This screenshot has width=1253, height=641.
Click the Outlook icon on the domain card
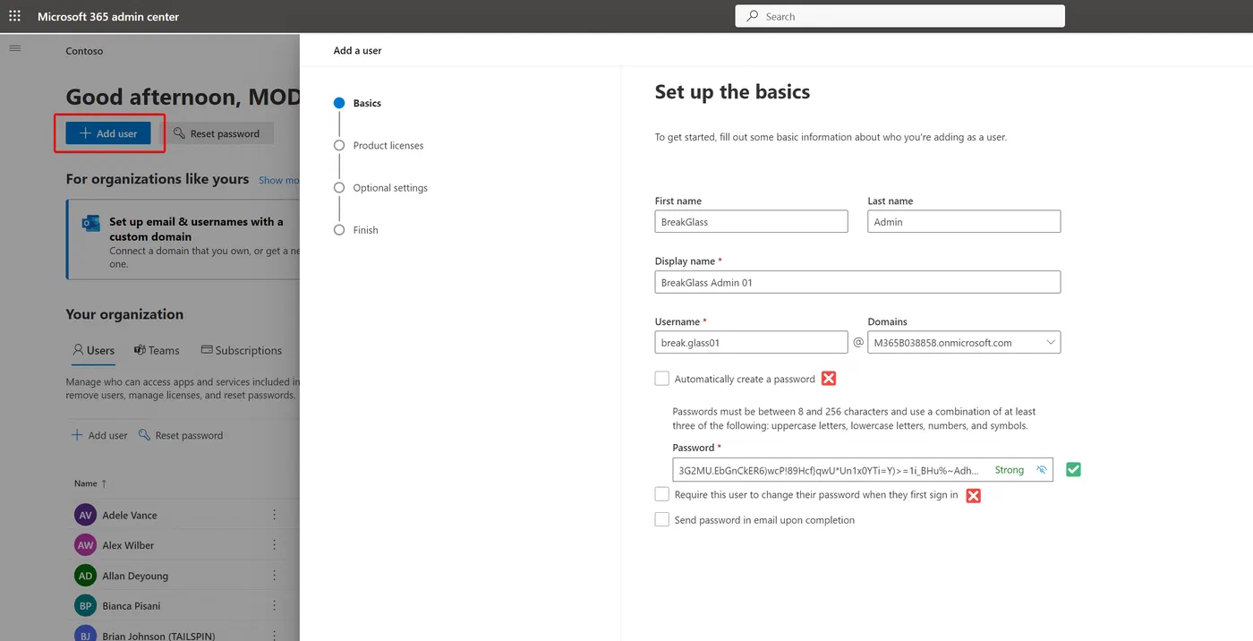click(90, 224)
